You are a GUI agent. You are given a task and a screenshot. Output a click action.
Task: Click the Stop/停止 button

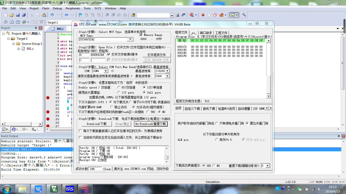click(123, 124)
